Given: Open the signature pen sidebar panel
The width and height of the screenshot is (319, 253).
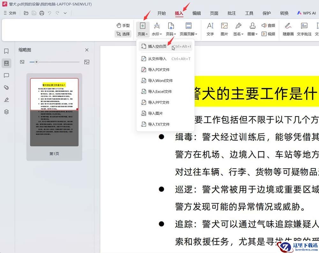Looking at the screenshot, I should click(x=6, y=100).
